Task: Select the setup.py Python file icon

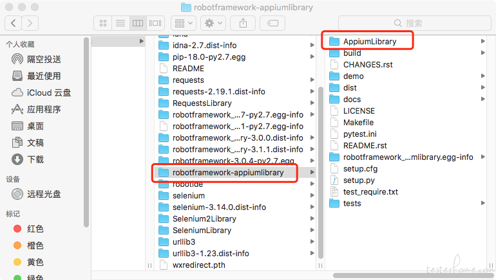Action: point(334,180)
